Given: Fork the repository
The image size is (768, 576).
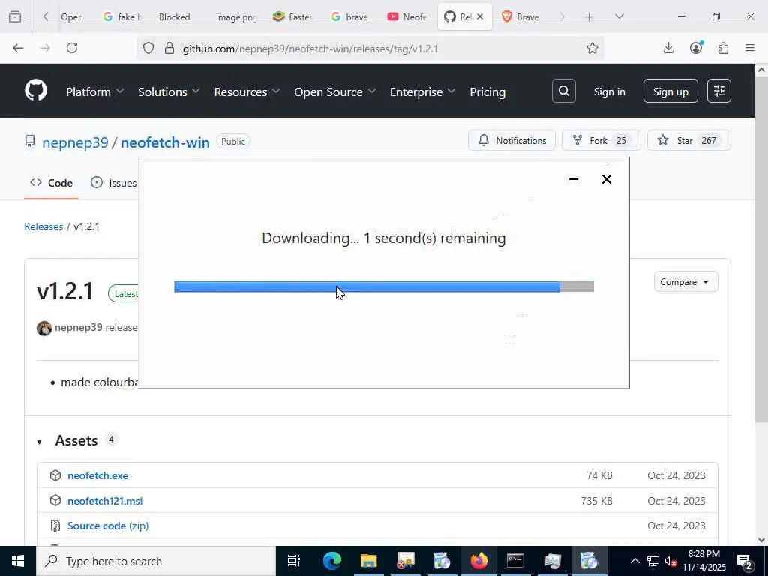Looking at the screenshot, I should [601, 140].
